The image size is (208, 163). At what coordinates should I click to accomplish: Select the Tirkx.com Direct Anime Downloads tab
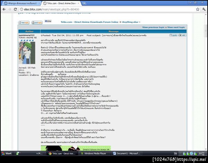tap(61, 3)
